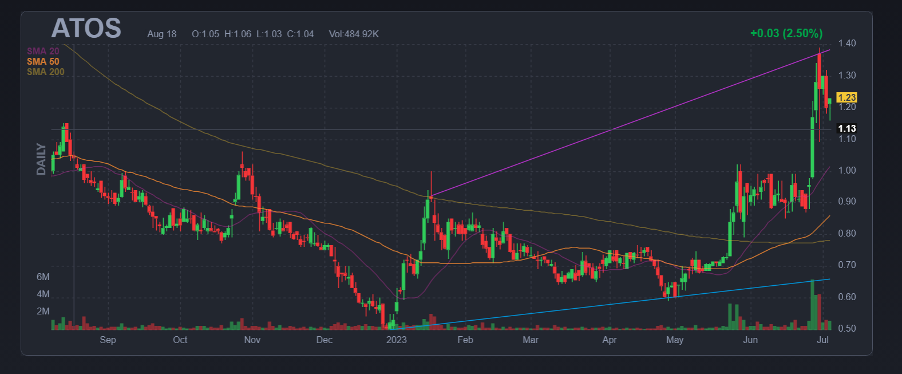Image resolution: width=902 pixels, height=374 pixels.
Task: Click the yellow 1.23 current price tag
Action: (x=847, y=97)
